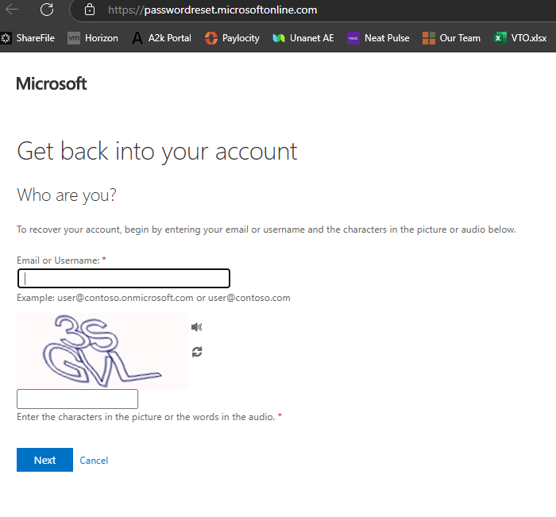Open the Unanet AE bookmark

[303, 38]
